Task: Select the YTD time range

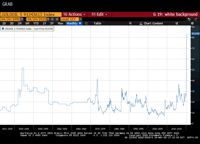Action: [x=36, y=24]
